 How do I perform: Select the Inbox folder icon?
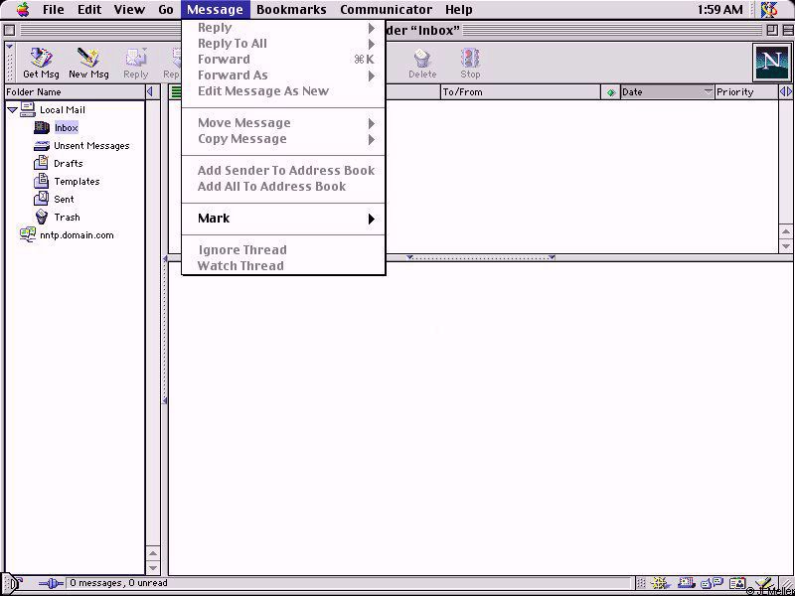[x=42, y=128]
